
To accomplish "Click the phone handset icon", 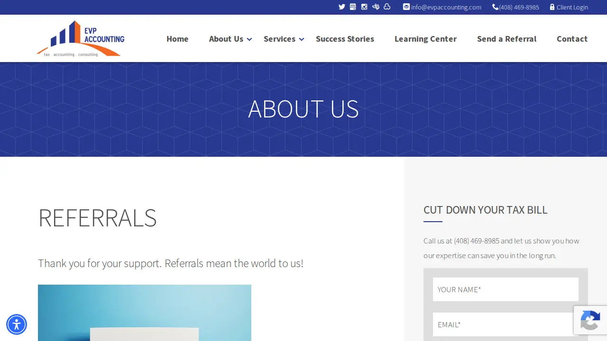I will tap(496, 7).
